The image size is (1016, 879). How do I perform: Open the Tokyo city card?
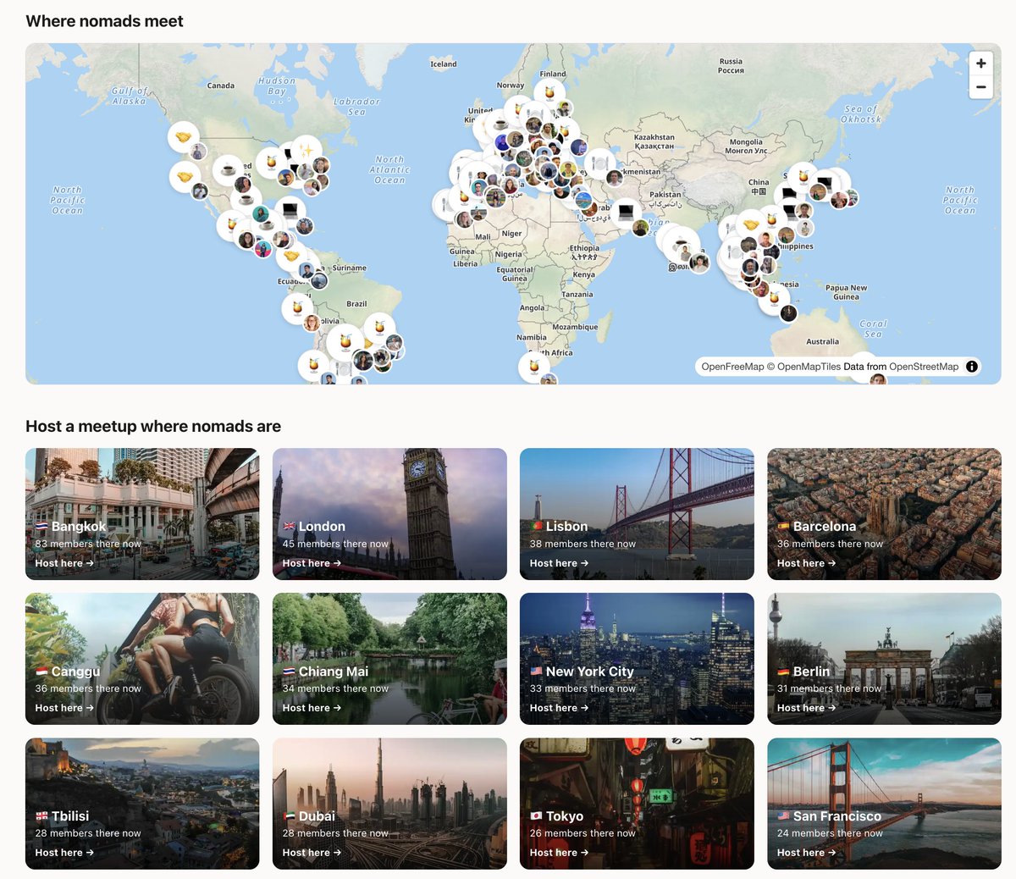pos(637,804)
